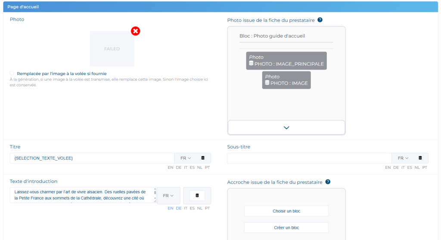Image resolution: width=441 pixels, height=240 pixels.
Task: Select ES language under Titre
Action: pyautogui.click(x=192, y=167)
